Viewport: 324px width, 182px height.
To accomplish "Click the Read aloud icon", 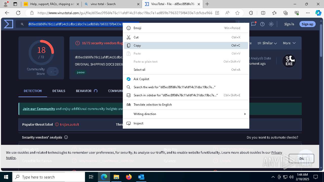I will pos(227,13).
